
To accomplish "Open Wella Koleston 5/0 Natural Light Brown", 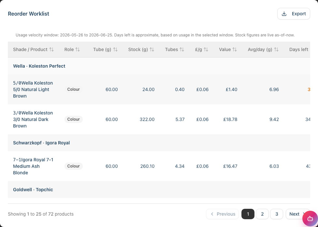I will 33,89.
